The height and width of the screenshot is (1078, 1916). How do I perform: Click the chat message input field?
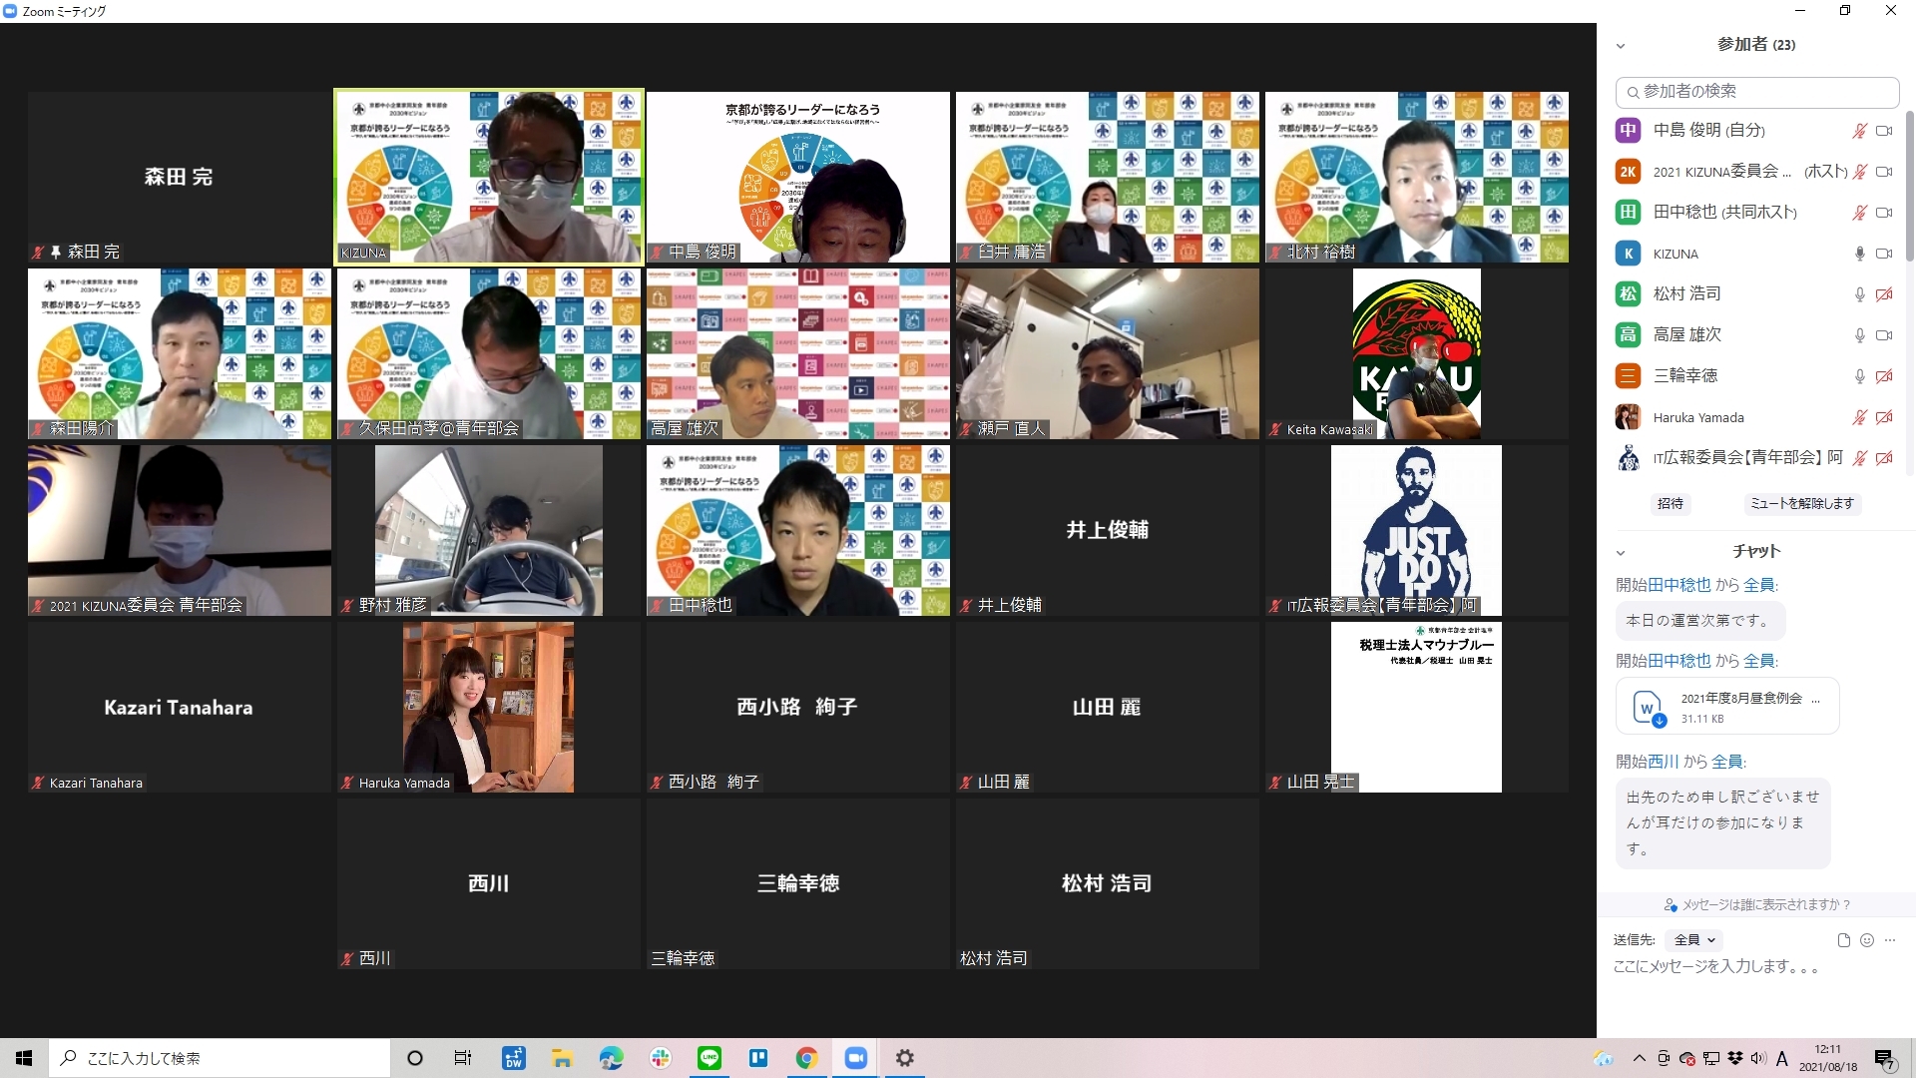(1754, 967)
